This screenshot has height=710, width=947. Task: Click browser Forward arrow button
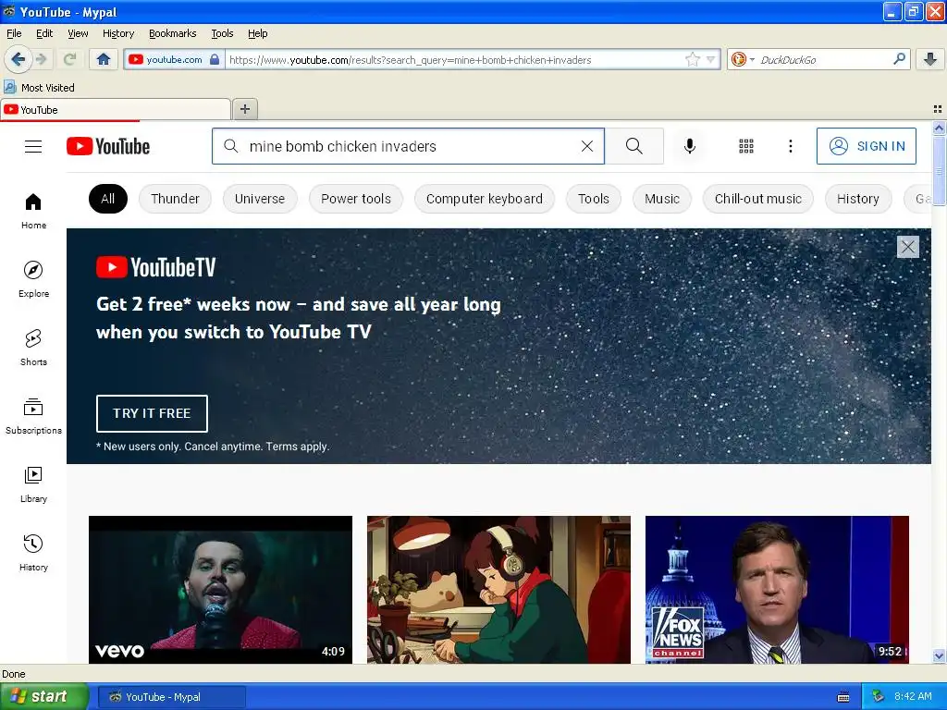(x=41, y=59)
